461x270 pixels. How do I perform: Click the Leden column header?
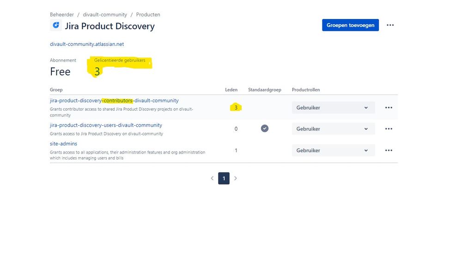point(231,90)
